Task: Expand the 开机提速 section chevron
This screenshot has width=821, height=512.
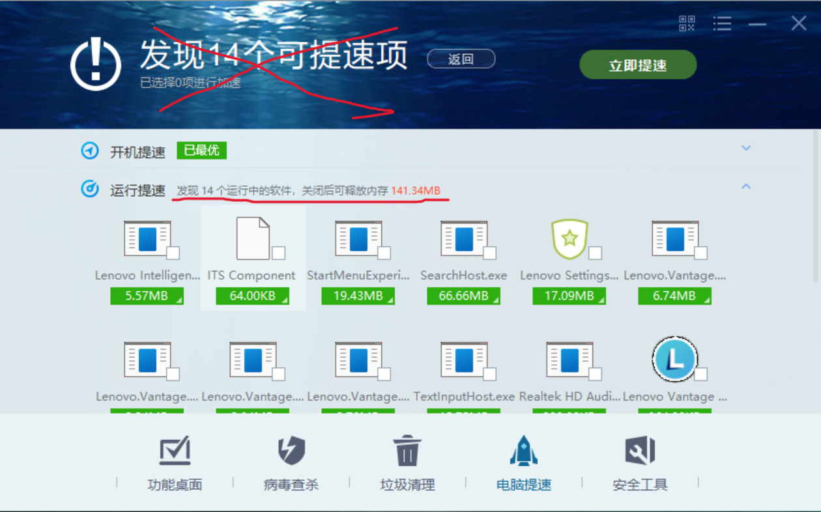Action: pyautogui.click(x=746, y=148)
